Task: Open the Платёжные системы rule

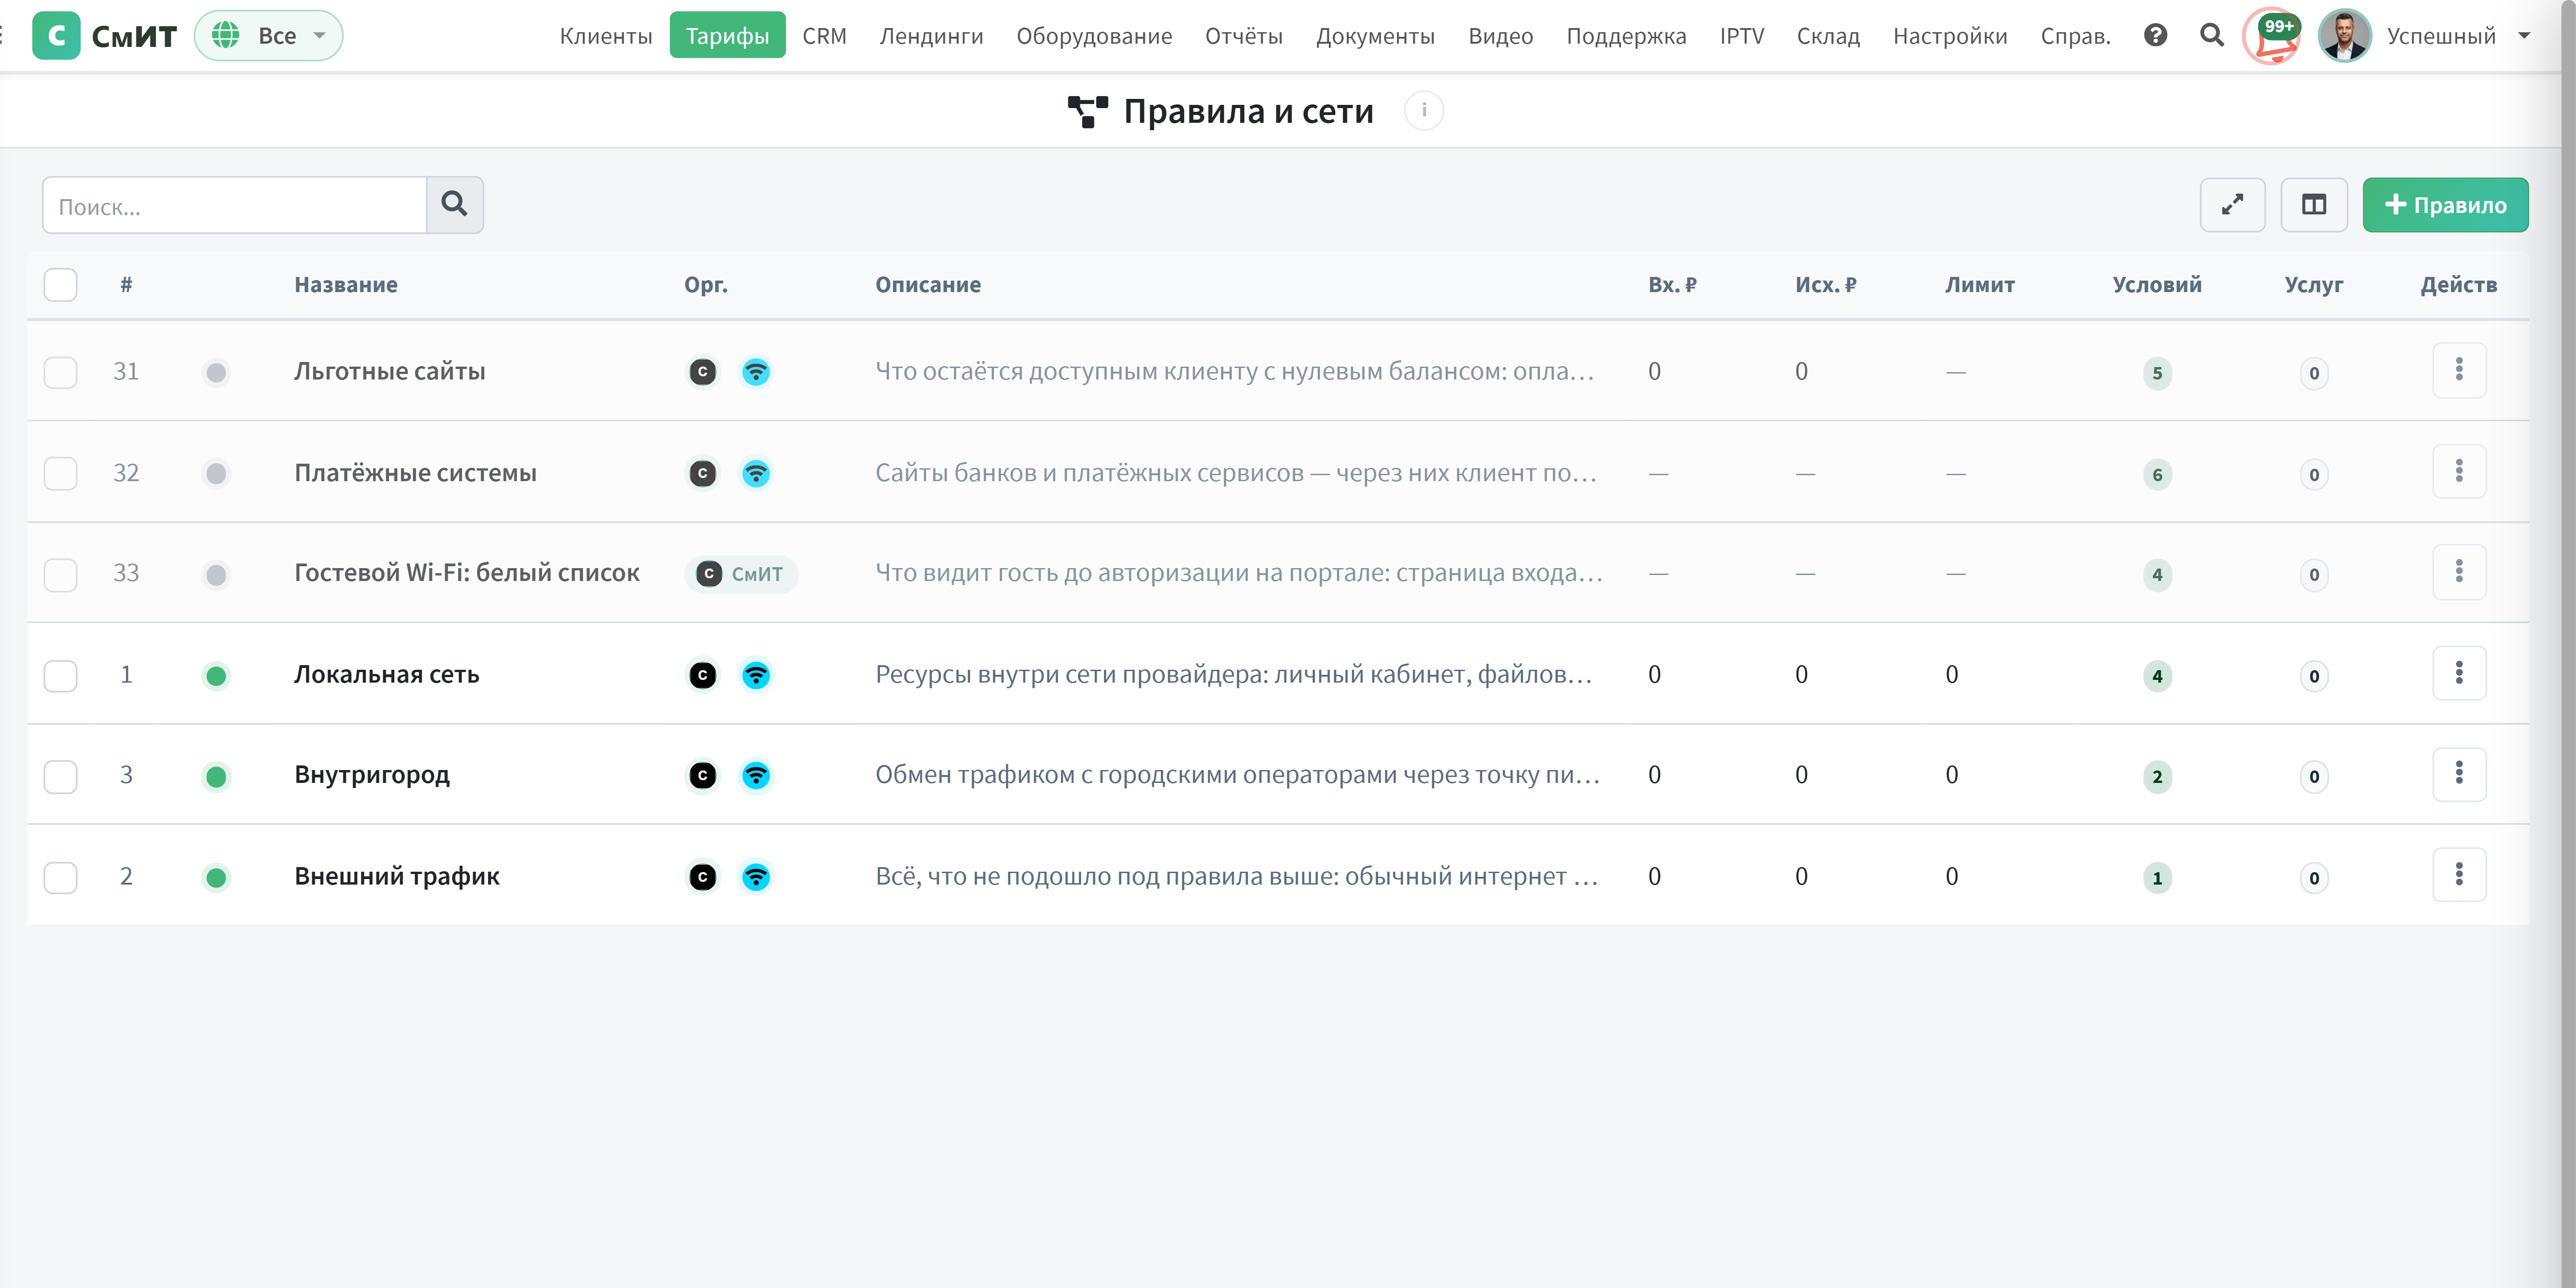Action: [x=415, y=472]
